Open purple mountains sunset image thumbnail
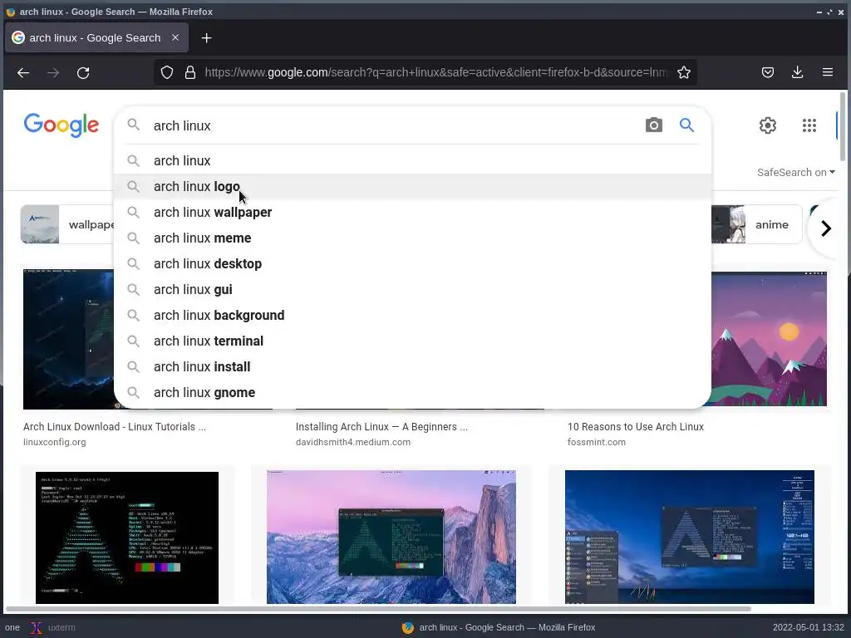The width and height of the screenshot is (851, 638). (769, 339)
